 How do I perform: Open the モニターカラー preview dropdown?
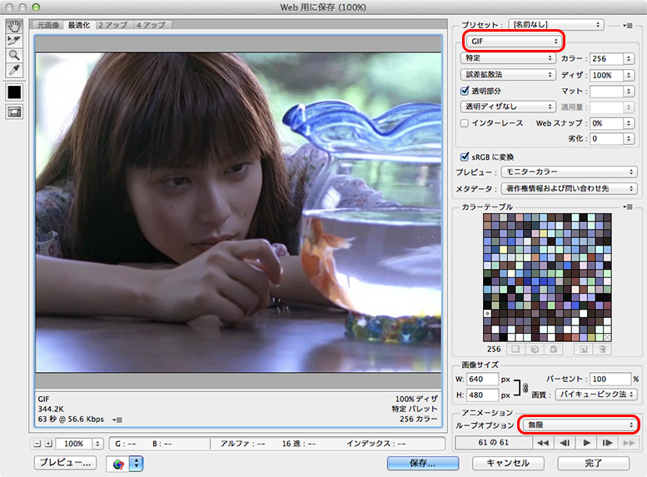tap(569, 171)
